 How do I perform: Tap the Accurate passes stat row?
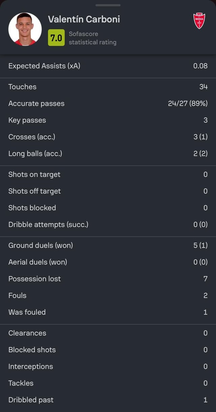pos(108,103)
